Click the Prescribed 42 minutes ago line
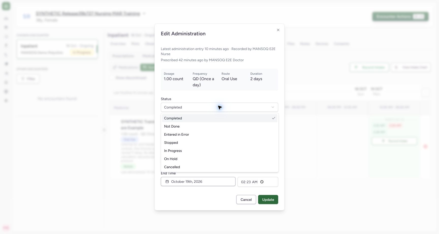The width and height of the screenshot is (439, 234). (202, 60)
